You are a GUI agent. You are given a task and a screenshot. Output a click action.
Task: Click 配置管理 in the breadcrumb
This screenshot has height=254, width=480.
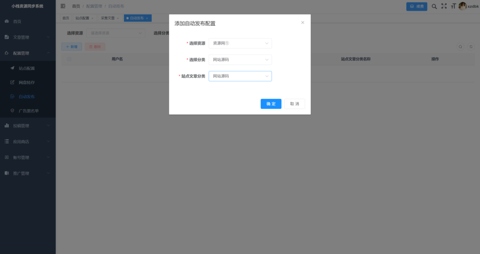coord(94,6)
